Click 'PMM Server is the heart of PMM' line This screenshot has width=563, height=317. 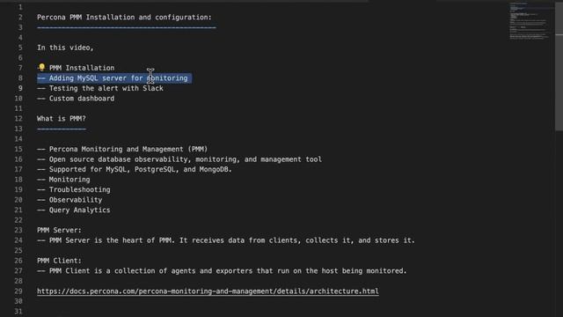(226, 240)
